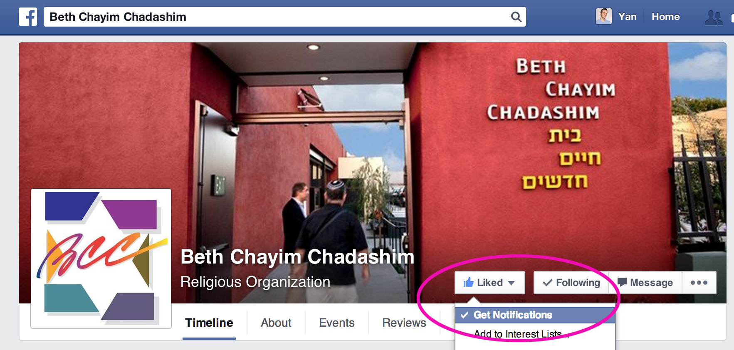This screenshot has height=350, width=734.
Task: Click the search magnifier icon
Action: click(x=516, y=17)
